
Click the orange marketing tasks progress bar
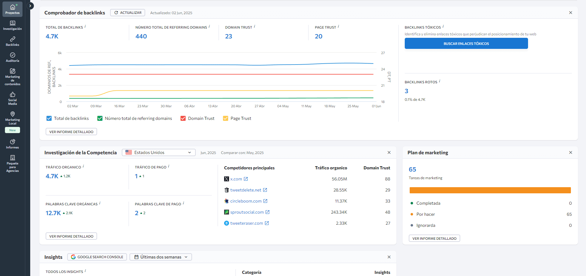[490, 190]
